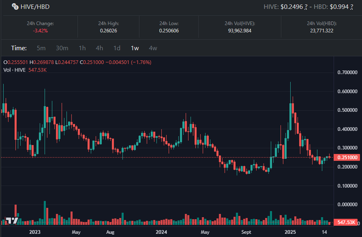Click the HIVE/HBD pair title
Image resolution: width=362 pixels, height=237 pixels.
coord(35,7)
